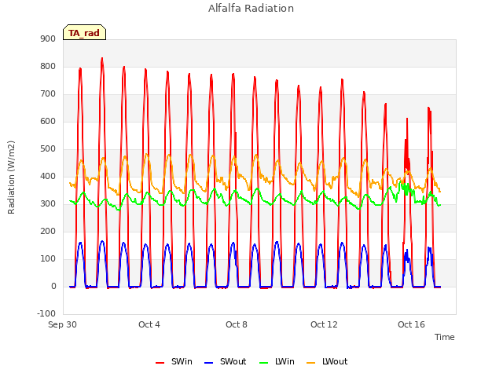This screenshot has width=503, height=377.
Task: Click the Oct 4 x-axis tick label
Action: [149, 324]
